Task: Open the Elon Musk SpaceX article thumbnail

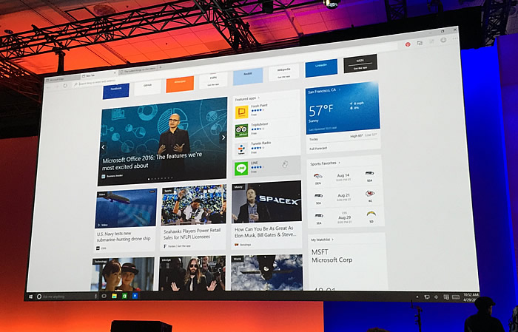Action: click(x=266, y=202)
